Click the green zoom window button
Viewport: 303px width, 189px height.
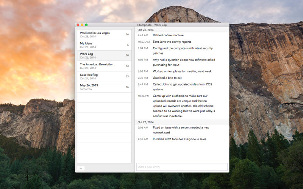tap(86, 25)
